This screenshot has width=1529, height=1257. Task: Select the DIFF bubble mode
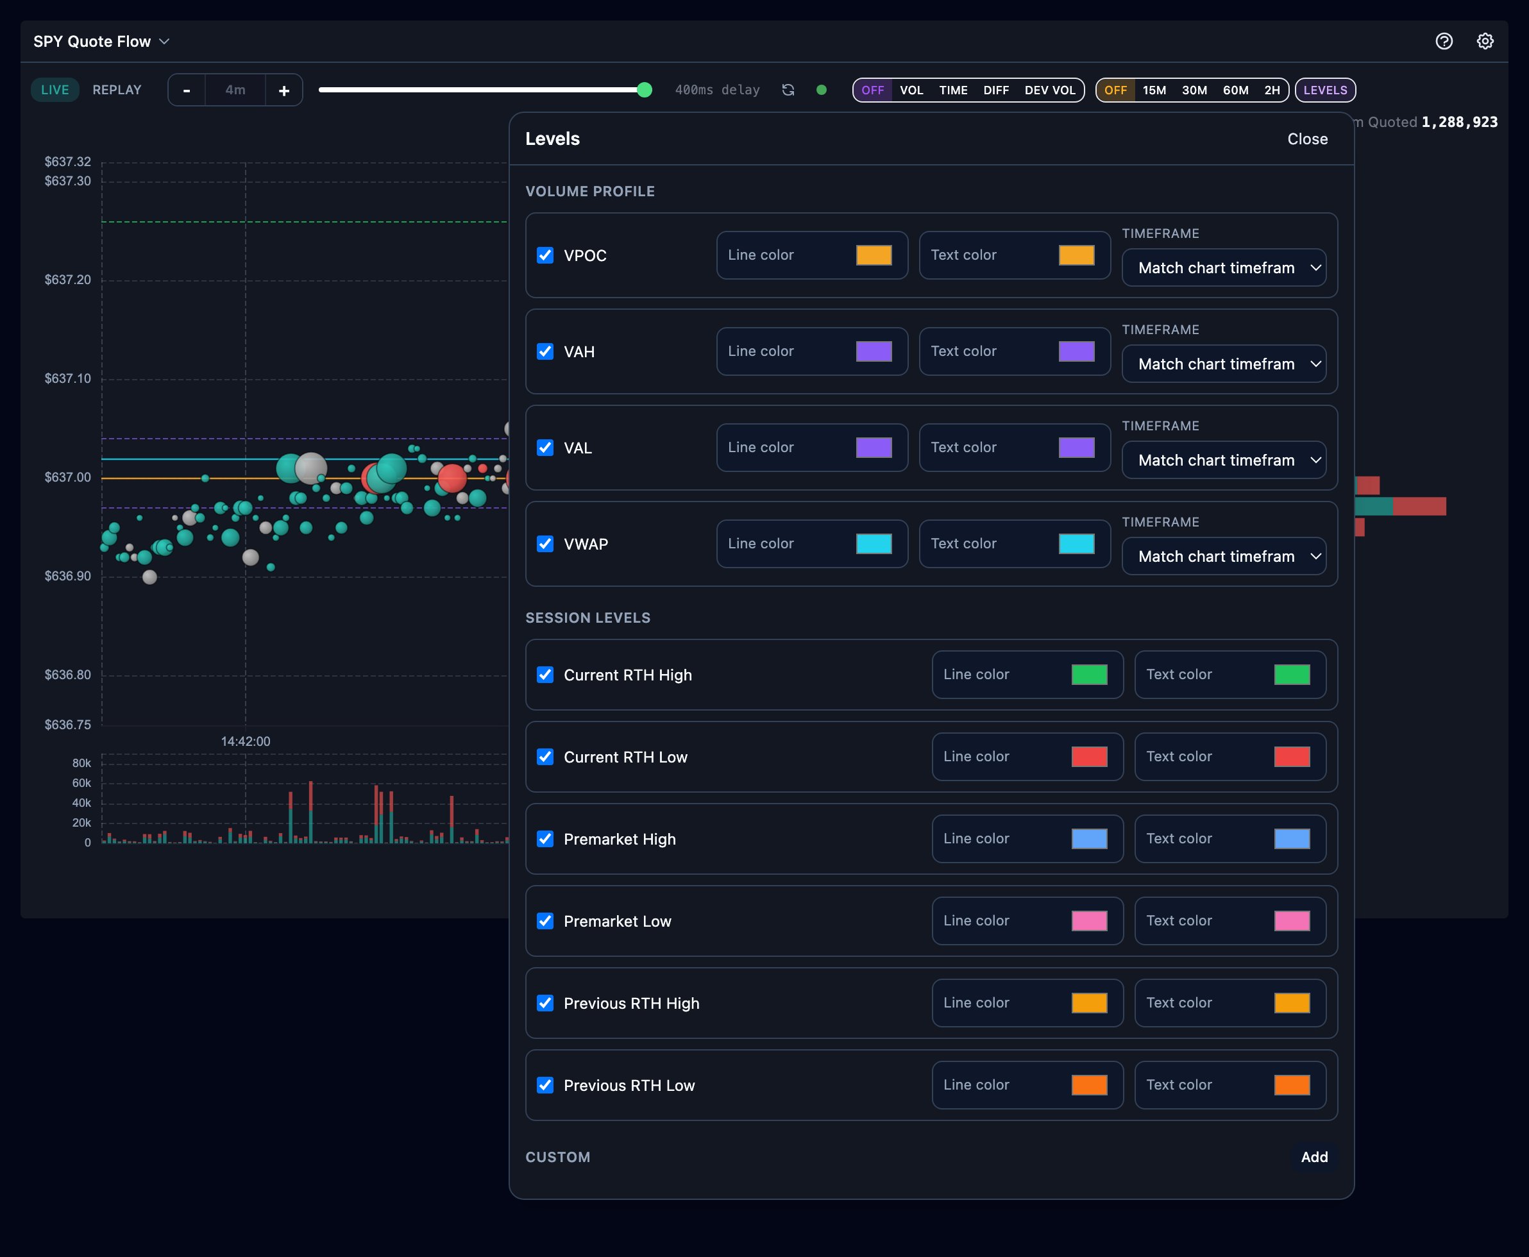996,90
